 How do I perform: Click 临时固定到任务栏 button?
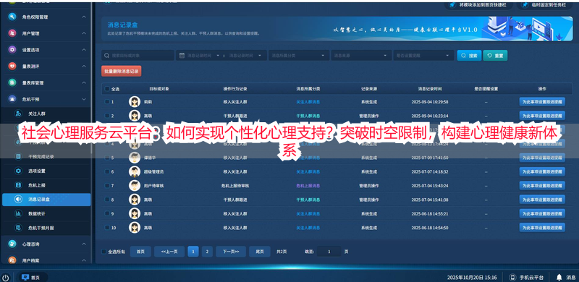coord(546,5)
